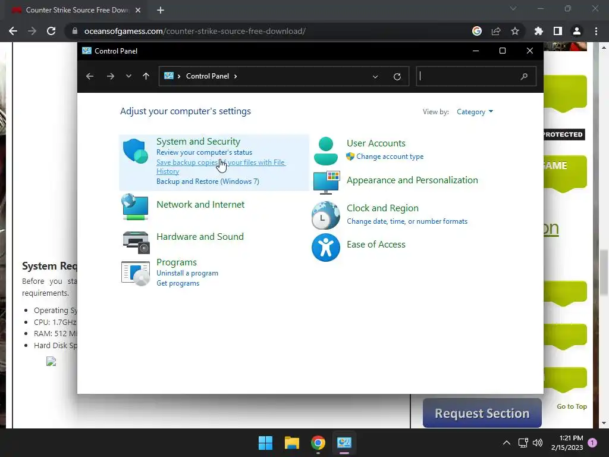Click Chrome browser back arrow

point(13,31)
